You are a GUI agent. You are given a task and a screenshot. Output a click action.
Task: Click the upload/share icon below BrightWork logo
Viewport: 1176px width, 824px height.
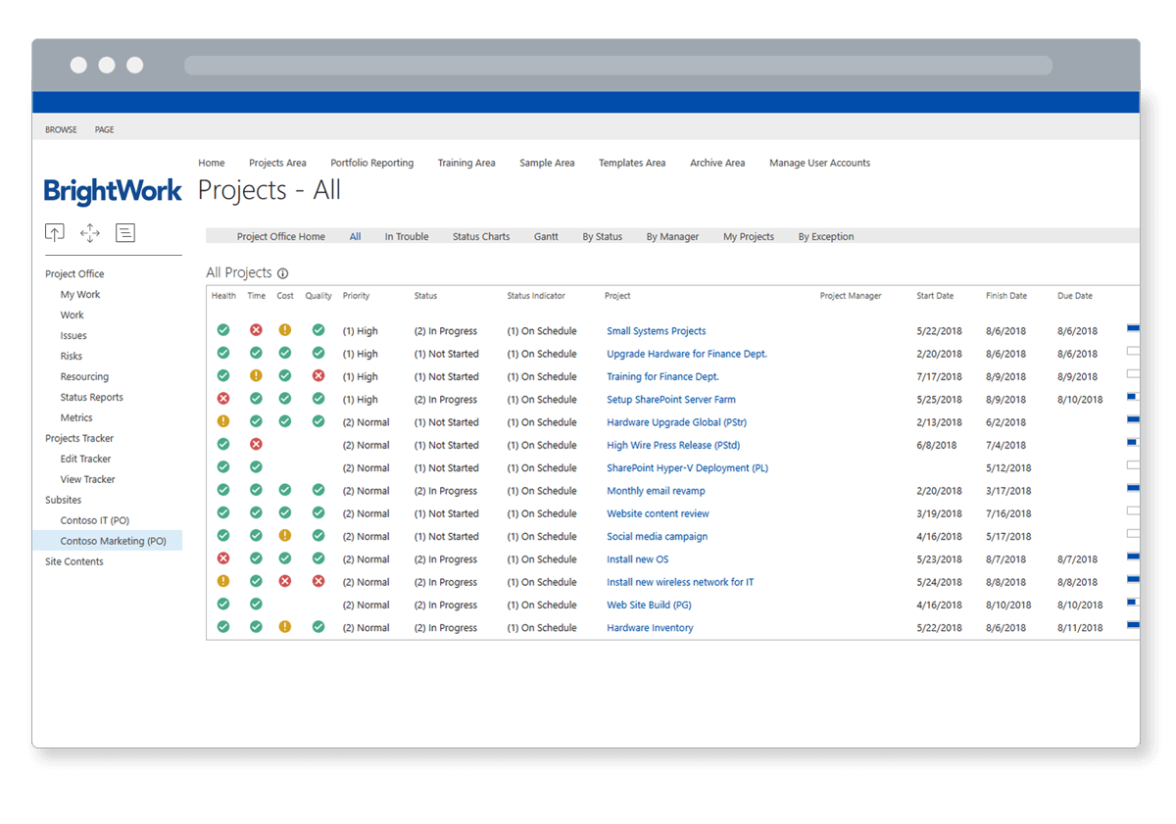pos(54,232)
